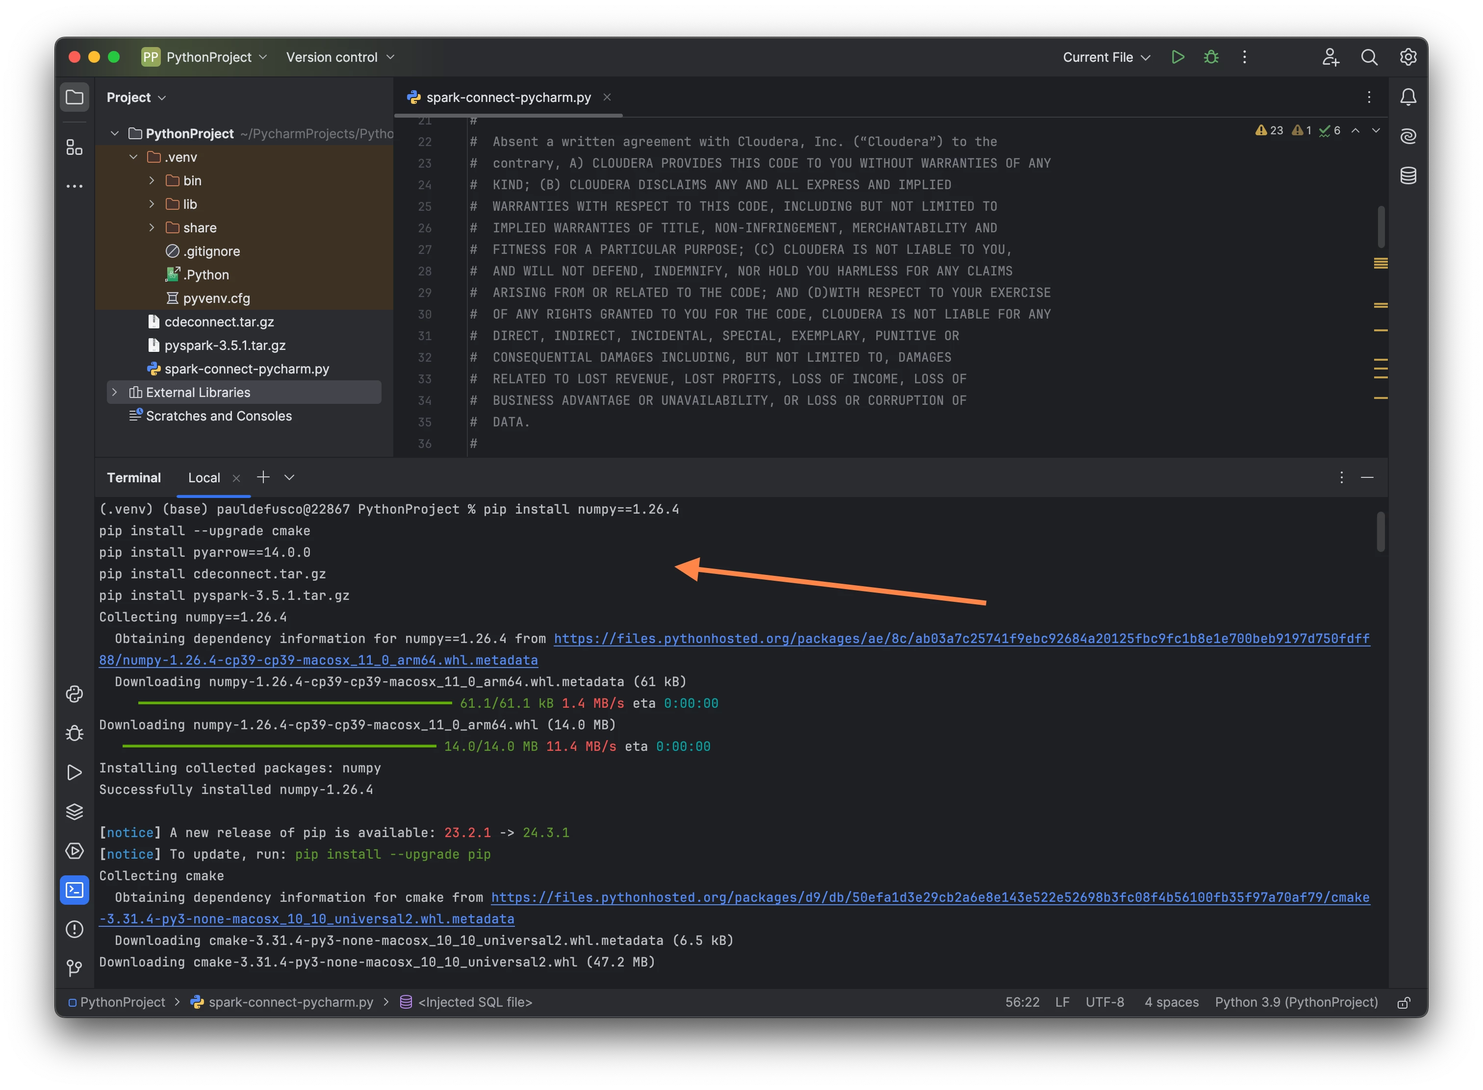Open Python Packages layers icon
This screenshot has width=1483, height=1090.
75,812
